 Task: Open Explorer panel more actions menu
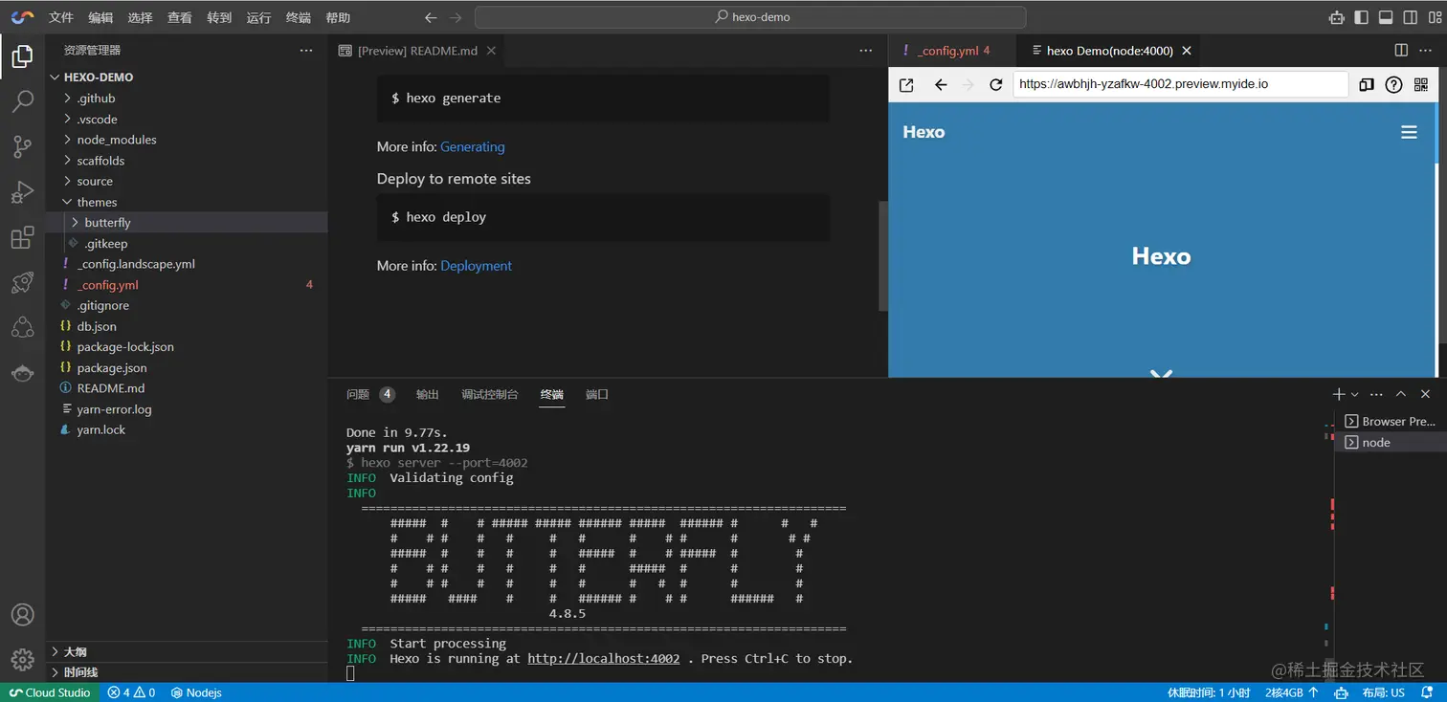click(306, 51)
